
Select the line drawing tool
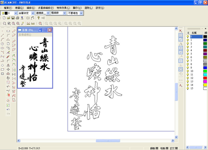tap(2, 35)
